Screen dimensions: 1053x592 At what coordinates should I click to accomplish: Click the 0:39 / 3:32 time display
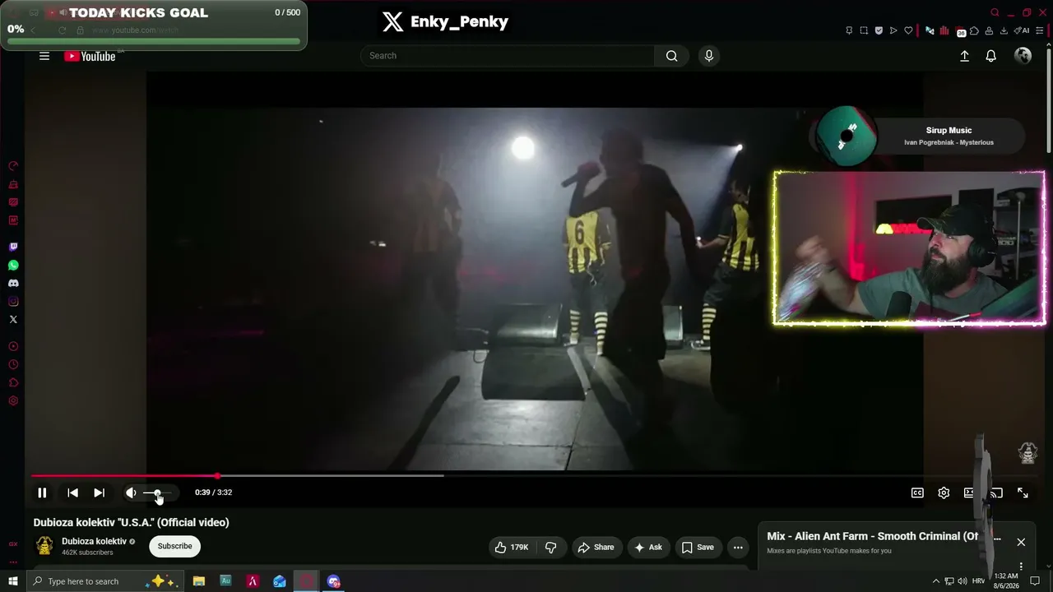pos(213,493)
